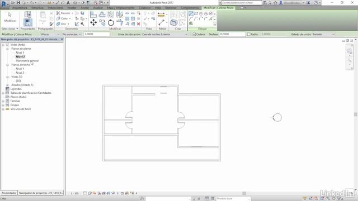Click the Desfase value field

coord(232,34)
